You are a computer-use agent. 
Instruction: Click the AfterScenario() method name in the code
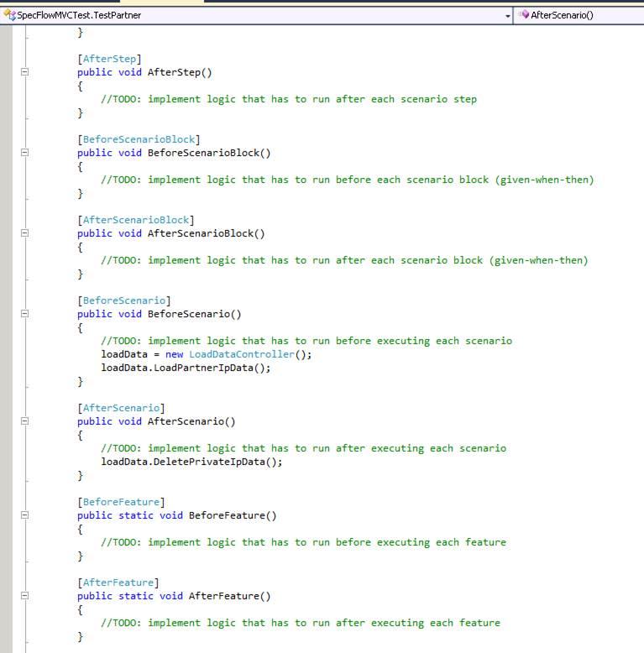(x=191, y=421)
